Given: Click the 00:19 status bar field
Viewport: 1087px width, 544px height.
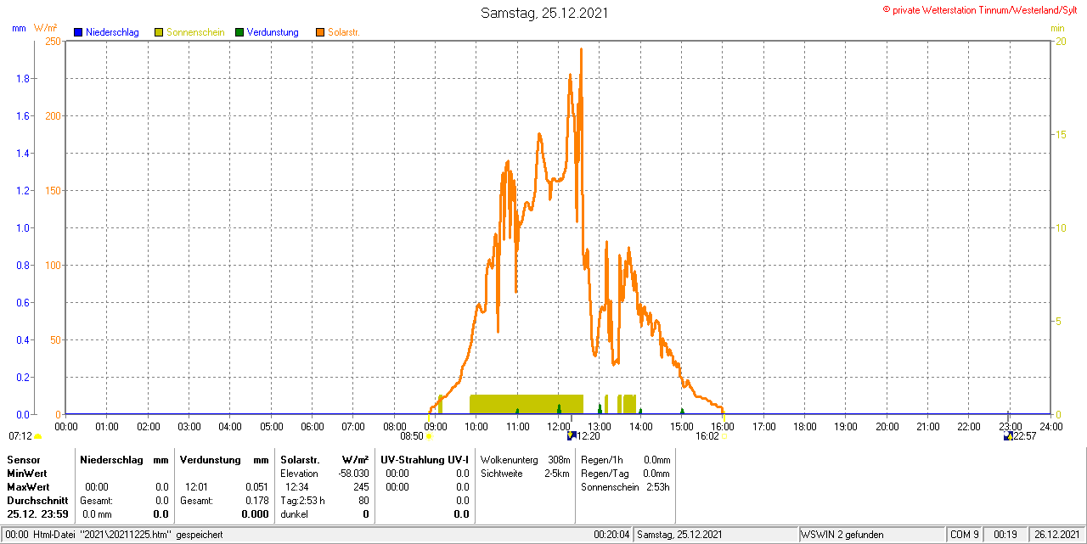Looking at the screenshot, I should click(x=1005, y=535).
